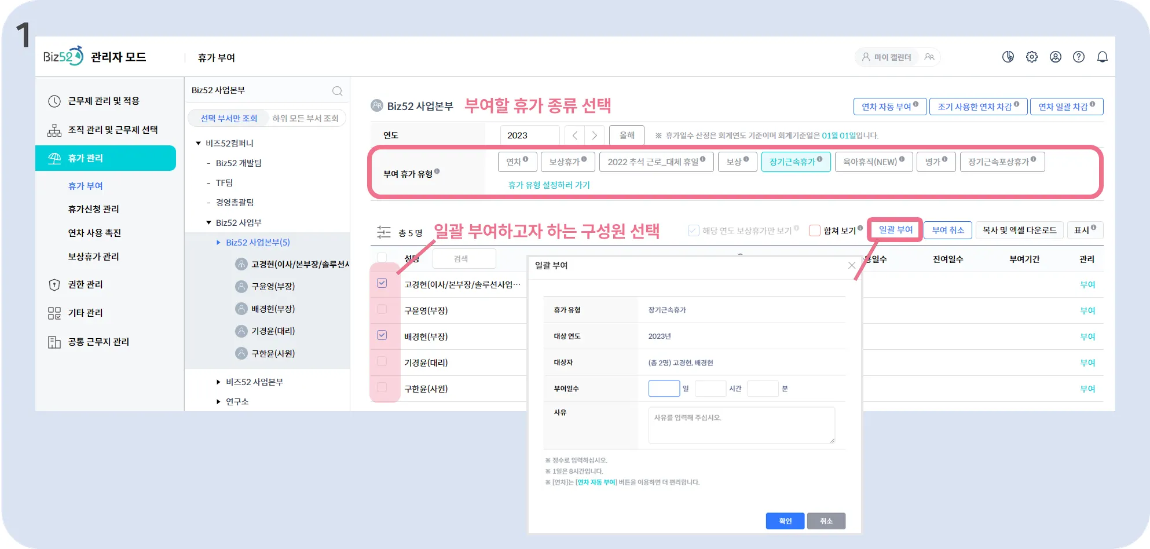Click the Biz52 logo
This screenshot has width=1150, height=549.
(x=64, y=56)
